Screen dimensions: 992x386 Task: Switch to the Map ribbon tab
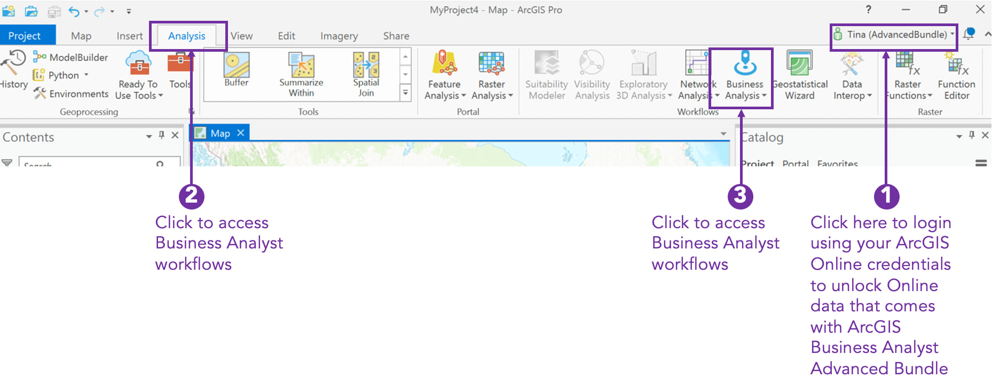[81, 36]
